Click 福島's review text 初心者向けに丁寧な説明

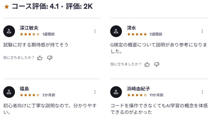[x=50, y=109]
